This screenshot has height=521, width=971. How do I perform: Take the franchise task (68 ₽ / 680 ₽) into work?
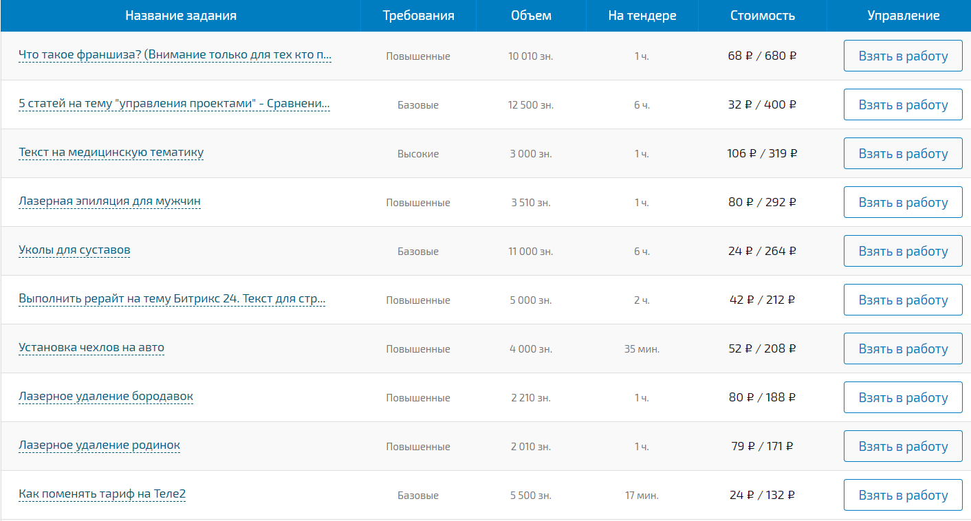click(902, 56)
